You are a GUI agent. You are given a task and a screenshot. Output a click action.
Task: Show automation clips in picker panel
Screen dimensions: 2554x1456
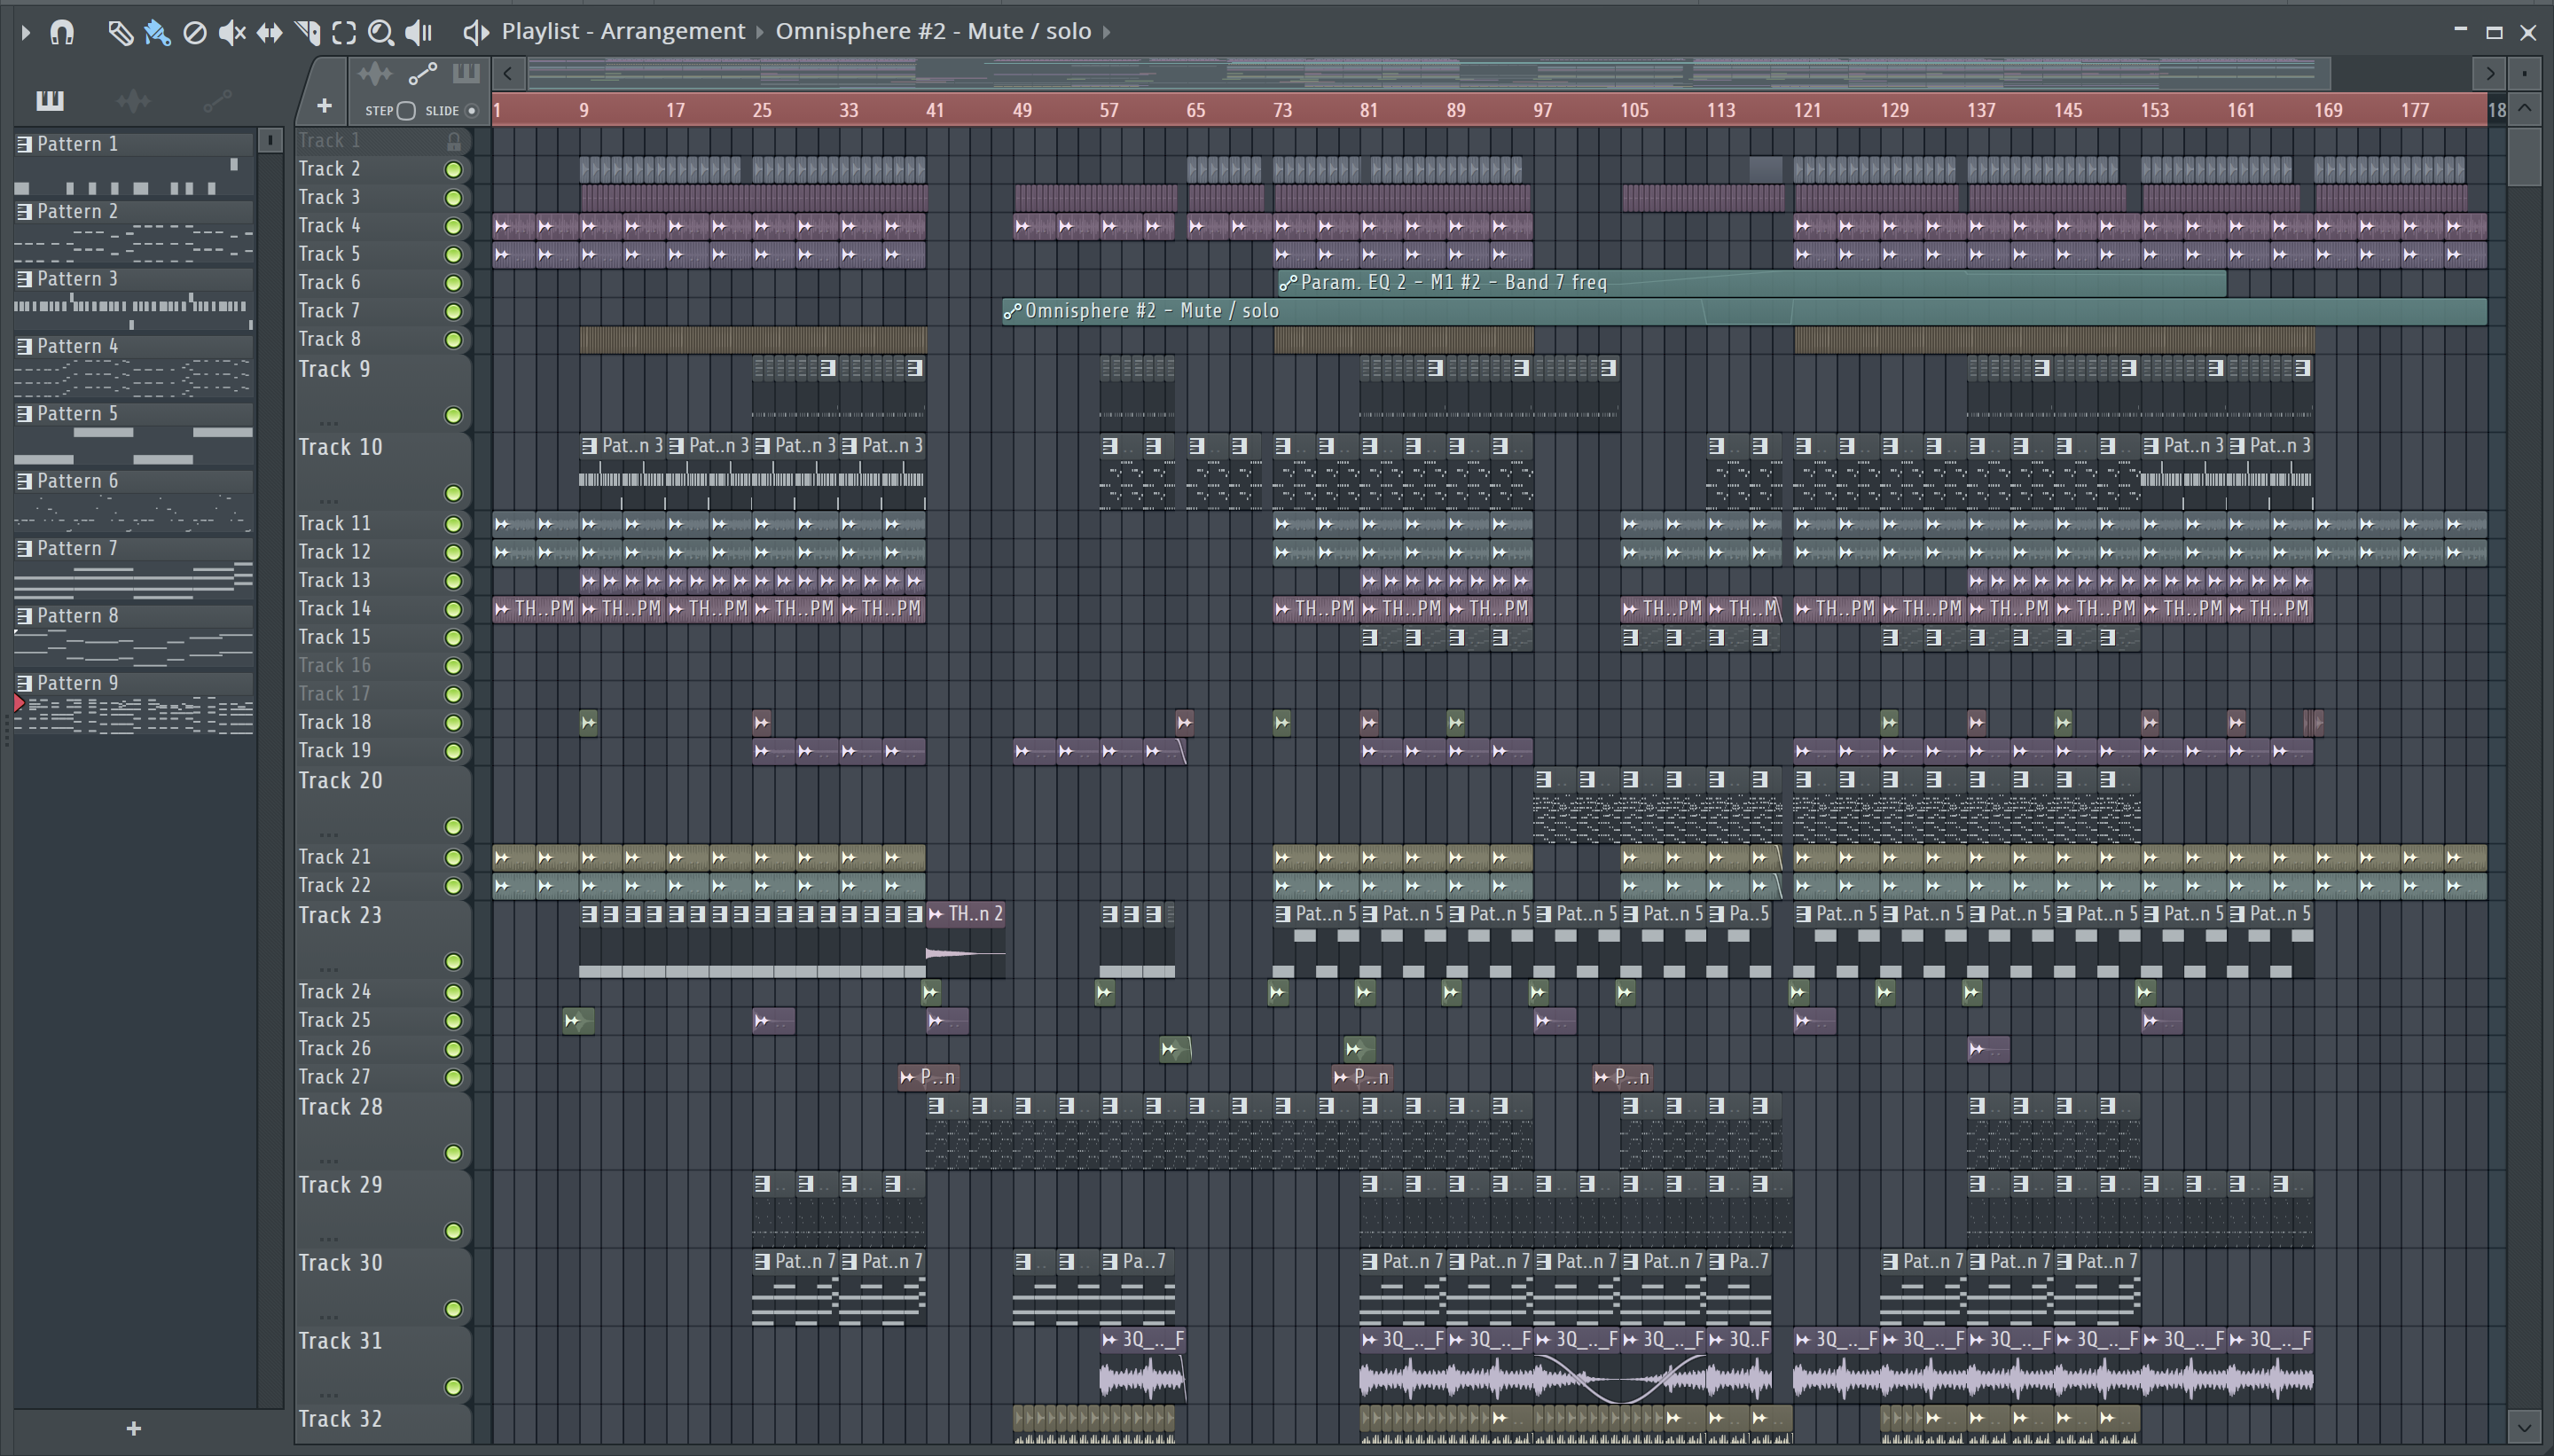coord(217,100)
